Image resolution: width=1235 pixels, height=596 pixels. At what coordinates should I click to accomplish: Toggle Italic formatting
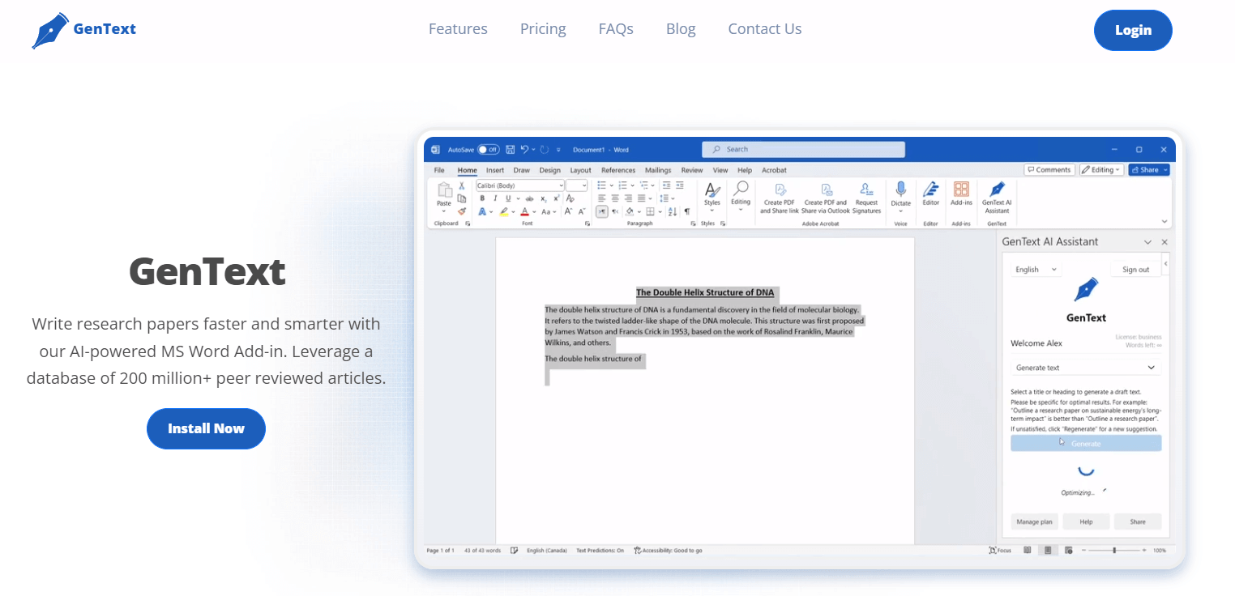pyautogui.click(x=495, y=198)
